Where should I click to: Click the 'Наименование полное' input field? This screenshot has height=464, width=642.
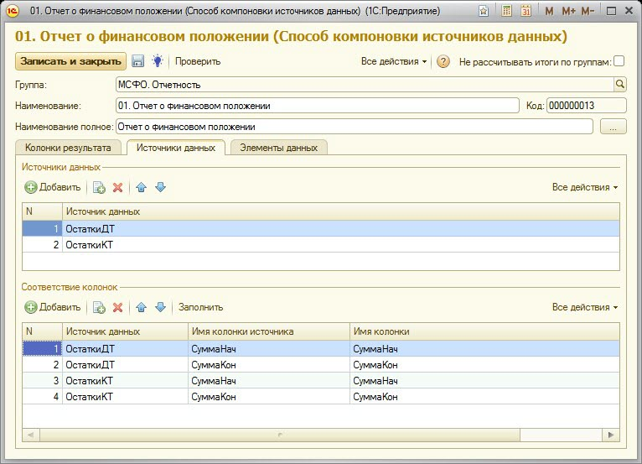(354, 127)
